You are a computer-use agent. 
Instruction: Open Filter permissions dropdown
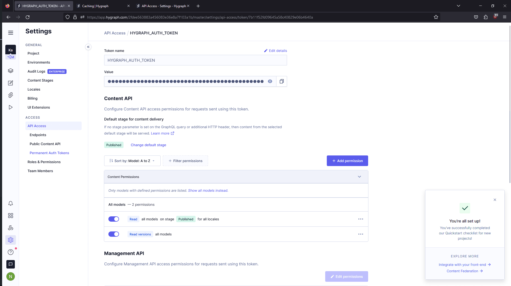pyautogui.click(x=185, y=160)
